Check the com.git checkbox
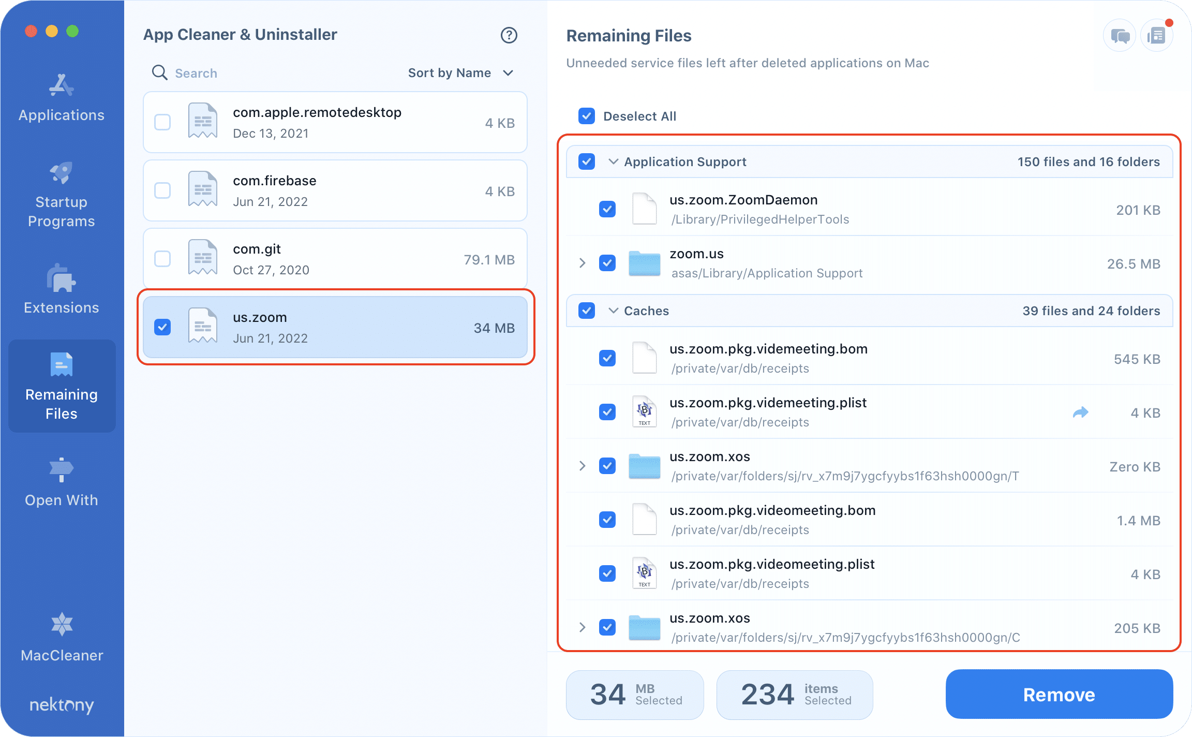This screenshot has height=737, width=1192. coord(162,259)
